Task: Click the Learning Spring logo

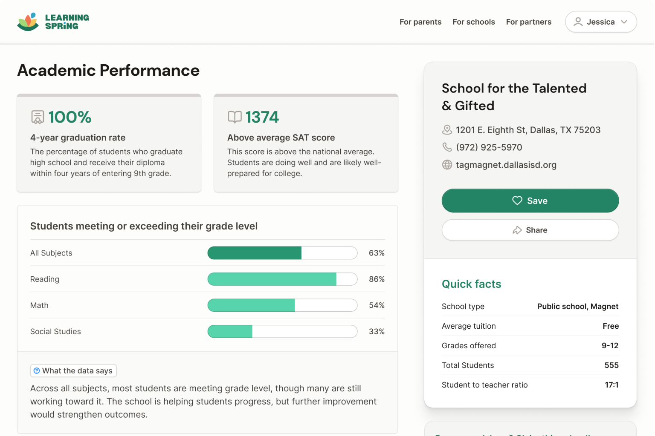Action: coord(53,22)
